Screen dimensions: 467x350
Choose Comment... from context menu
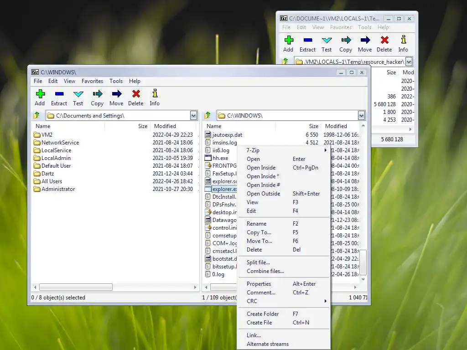tap(261, 292)
